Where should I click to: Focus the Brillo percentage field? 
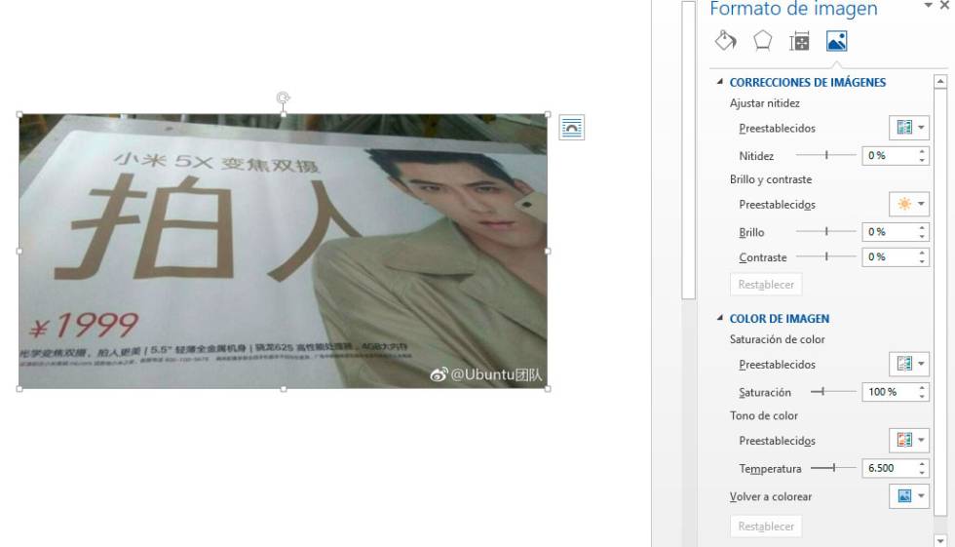tap(889, 231)
